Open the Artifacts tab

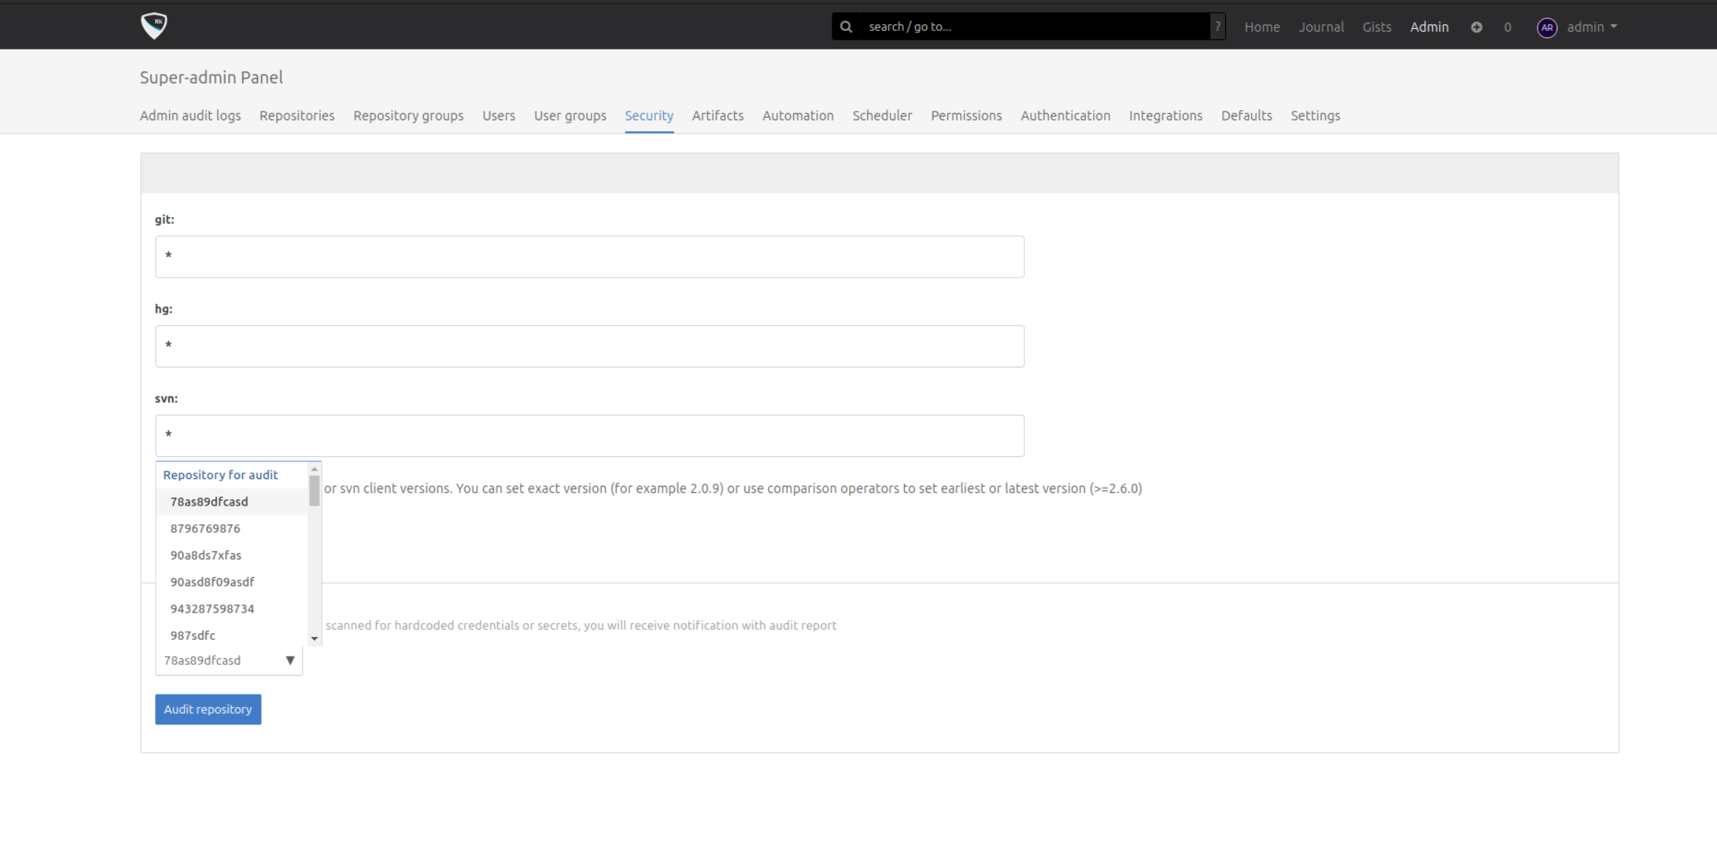tap(718, 116)
